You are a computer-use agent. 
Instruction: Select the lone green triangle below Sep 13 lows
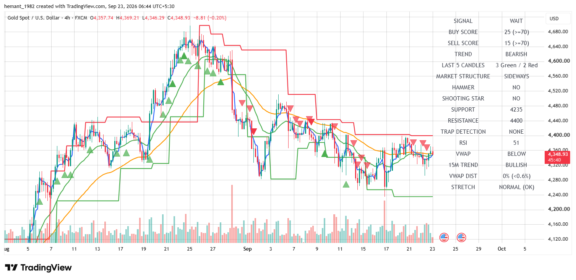point(346,184)
